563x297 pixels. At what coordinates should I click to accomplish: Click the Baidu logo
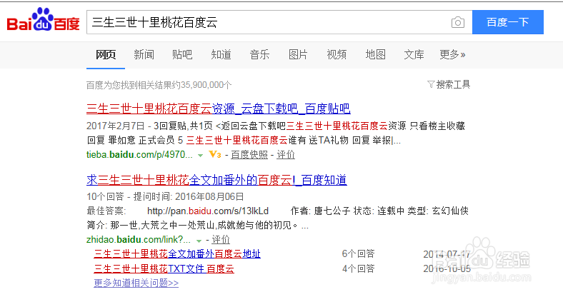(x=43, y=20)
